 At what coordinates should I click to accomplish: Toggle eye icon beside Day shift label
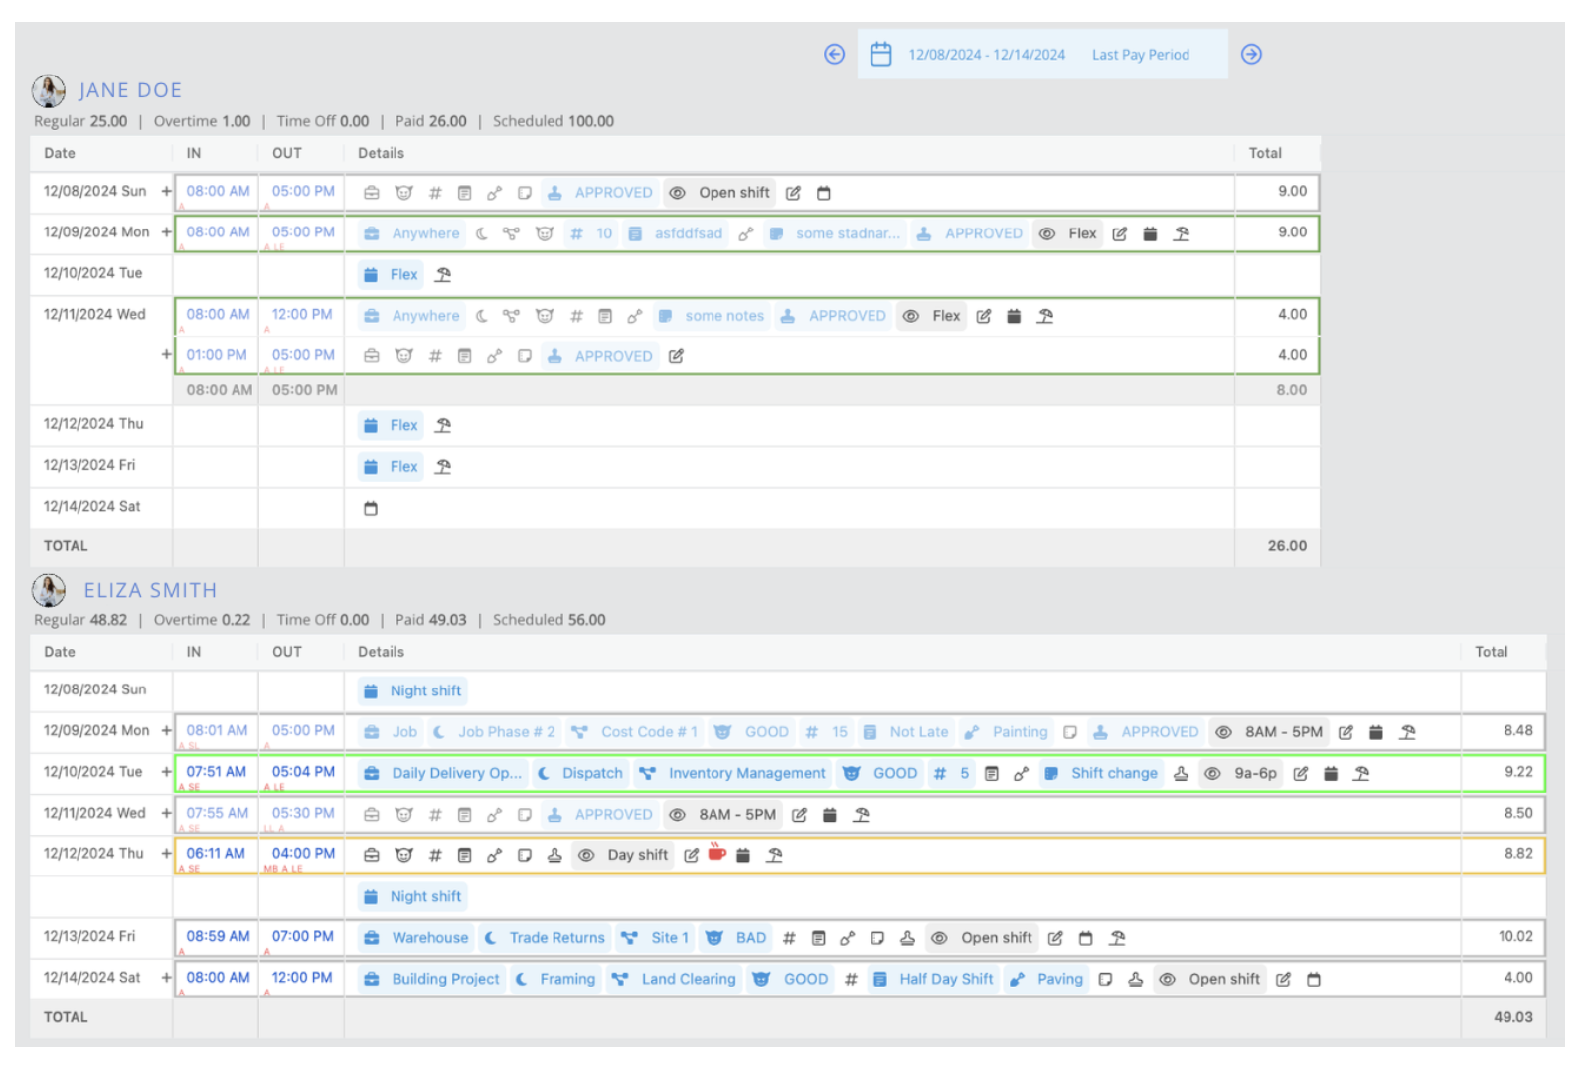tap(586, 855)
